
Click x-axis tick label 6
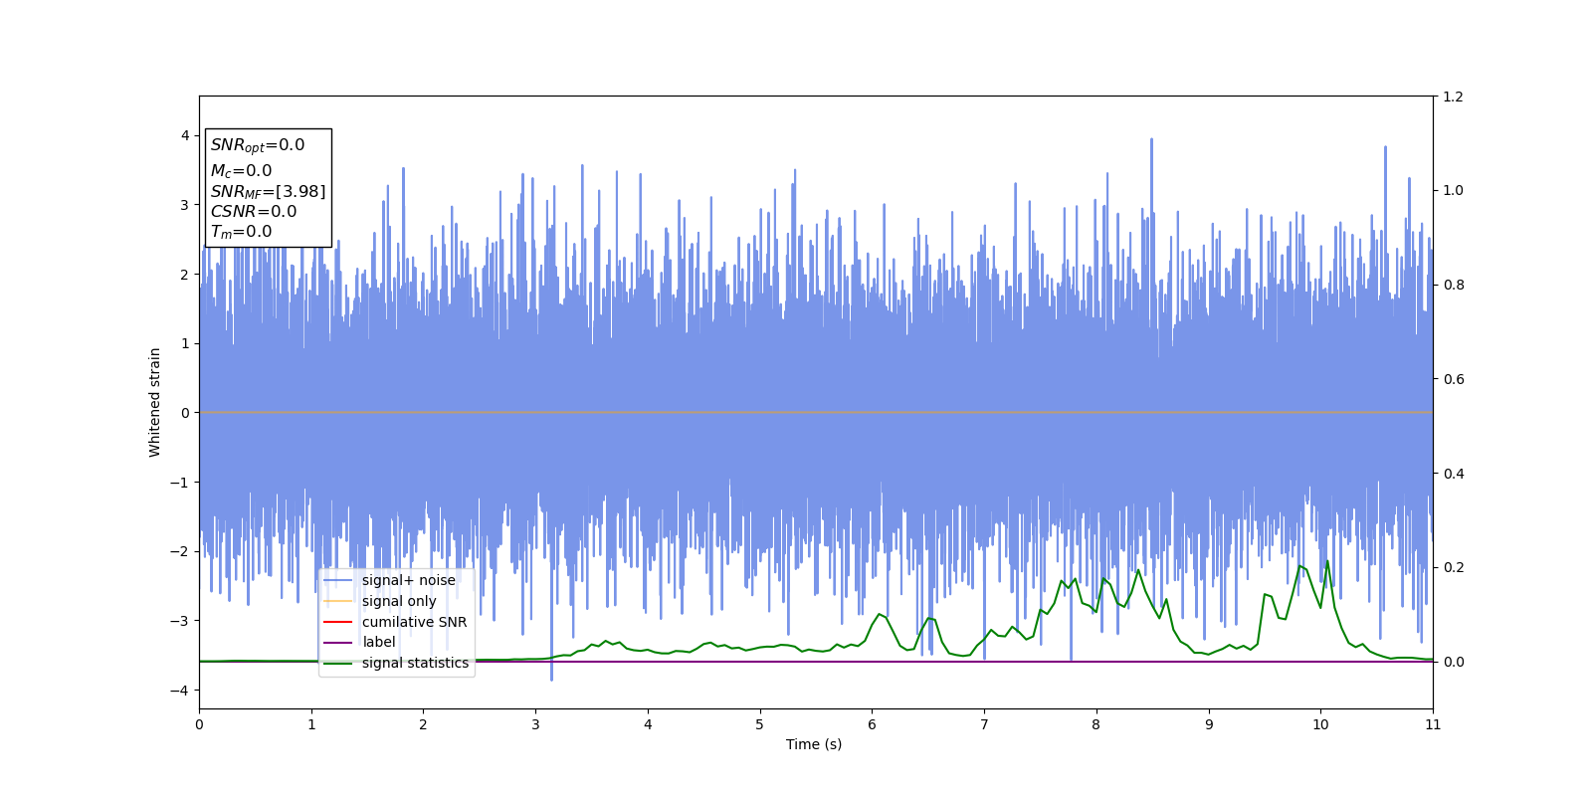pos(872,724)
